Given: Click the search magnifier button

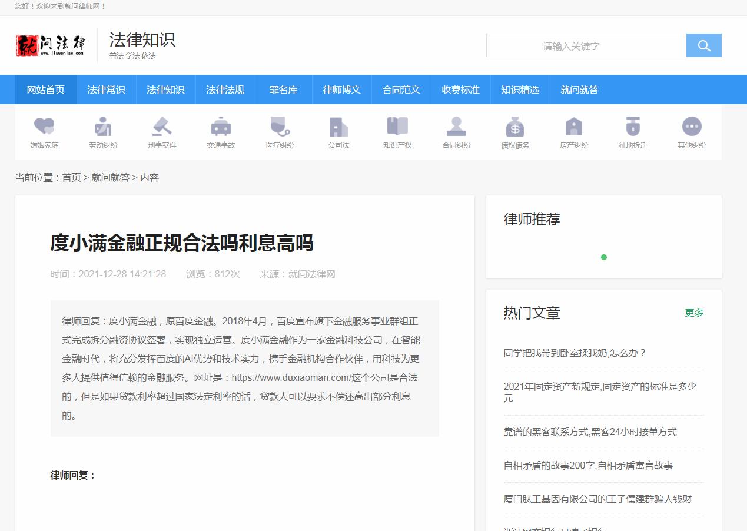Looking at the screenshot, I should [703, 45].
